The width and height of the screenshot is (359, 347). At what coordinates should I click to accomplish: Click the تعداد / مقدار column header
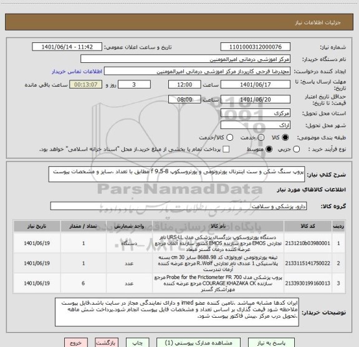click(x=84, y=226)
